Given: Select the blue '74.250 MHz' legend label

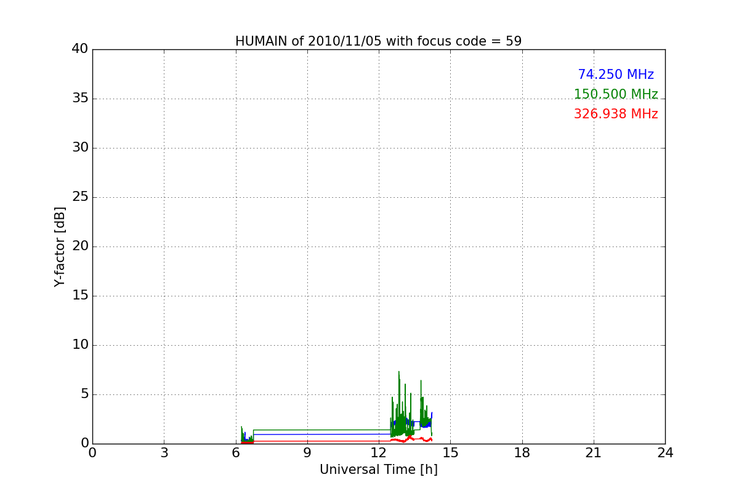Looking at the screenshot, I should click(x=616, y=75).
